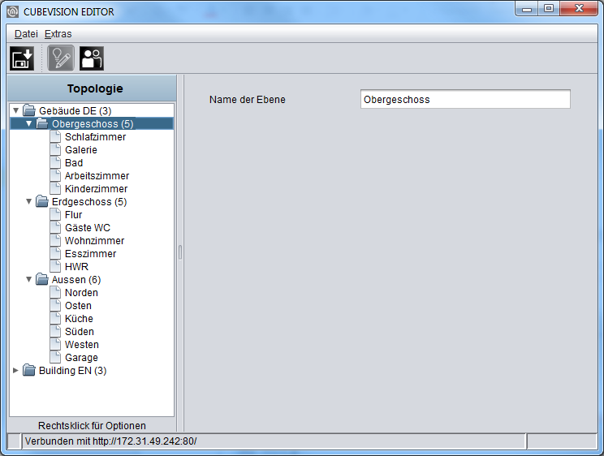Click the Süden page icon
Screen dimensions: 604x456
point(55,331)
